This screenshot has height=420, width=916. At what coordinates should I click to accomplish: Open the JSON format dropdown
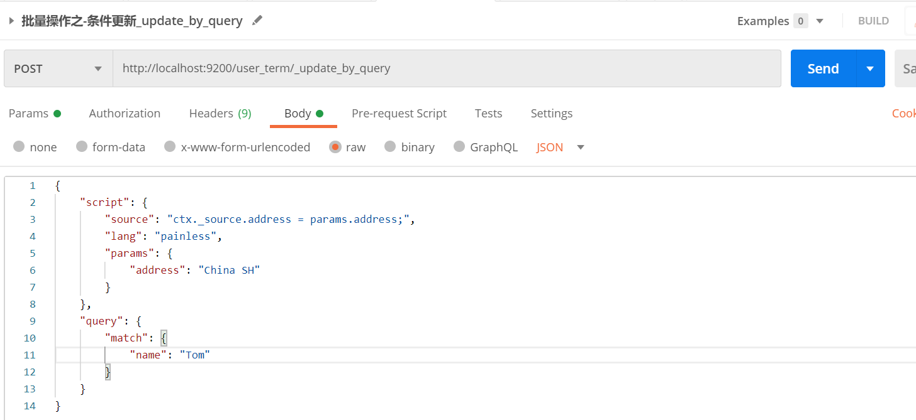coord(561,148)
